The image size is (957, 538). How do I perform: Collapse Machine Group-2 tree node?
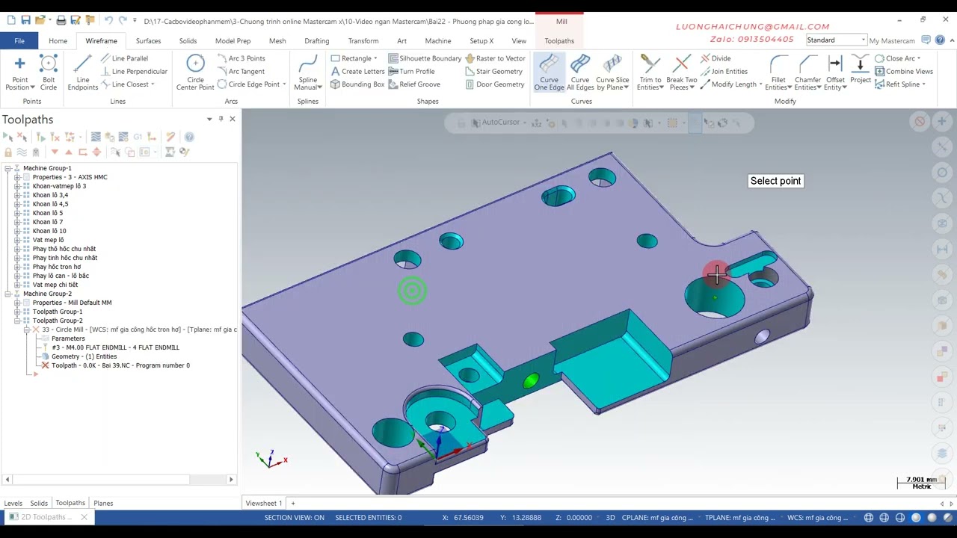[7, 294]
